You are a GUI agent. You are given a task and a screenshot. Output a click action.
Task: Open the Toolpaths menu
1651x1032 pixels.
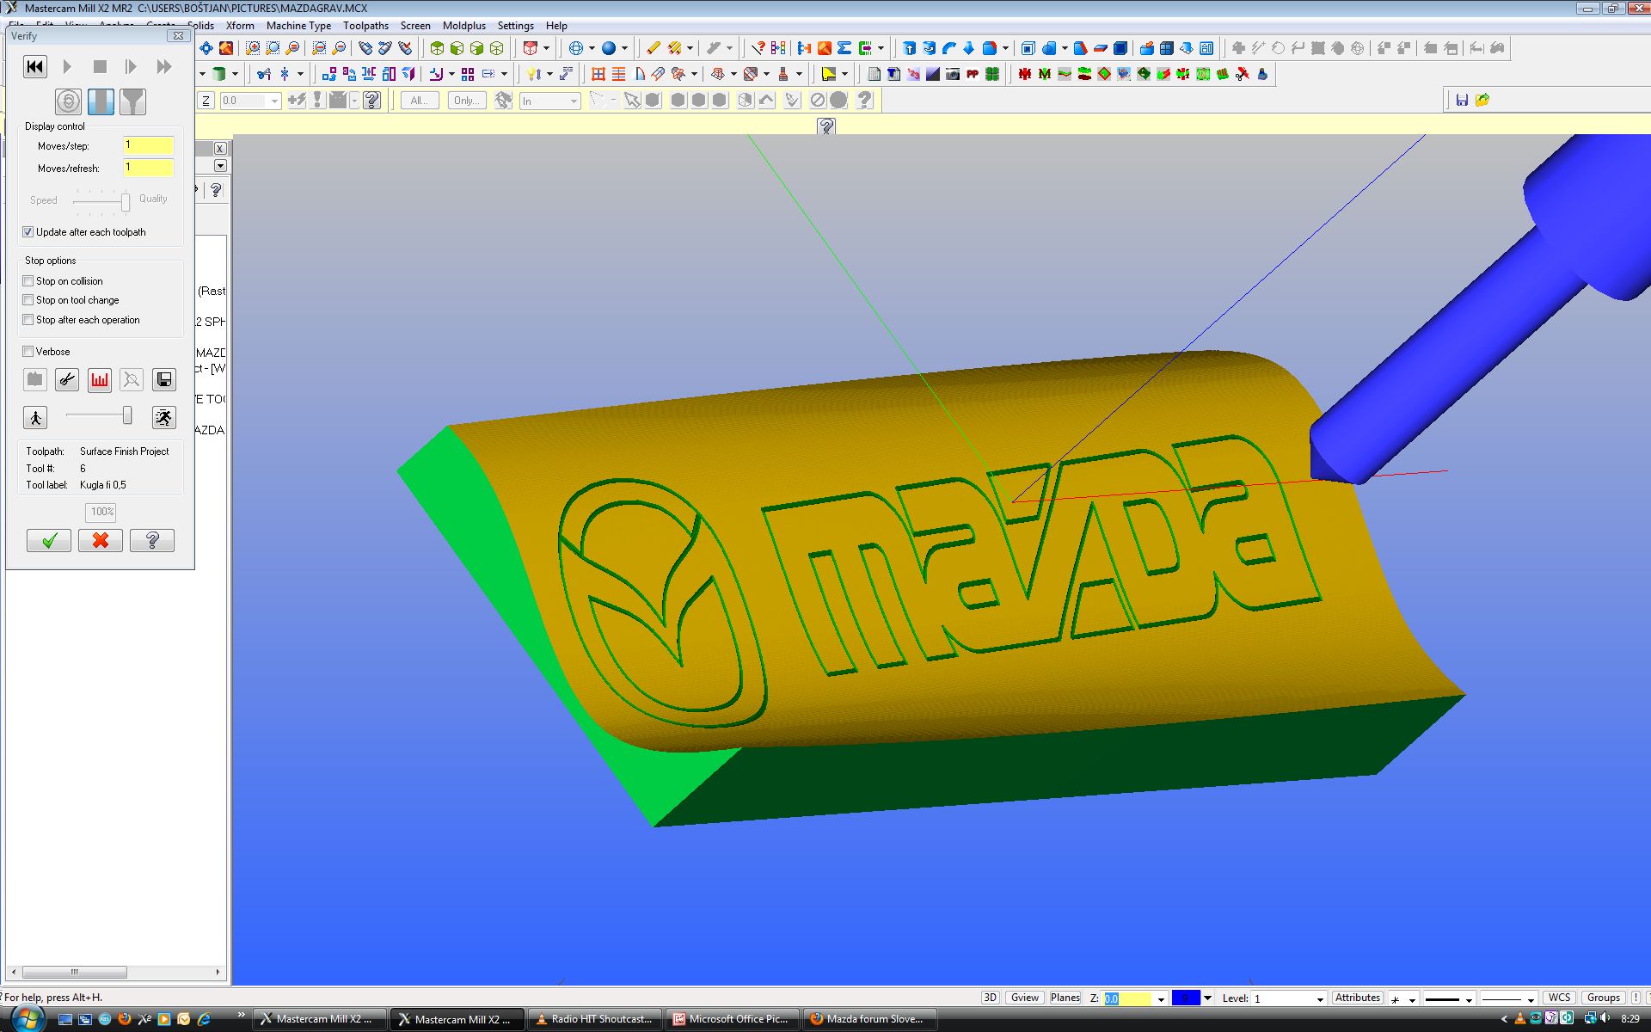365,26
